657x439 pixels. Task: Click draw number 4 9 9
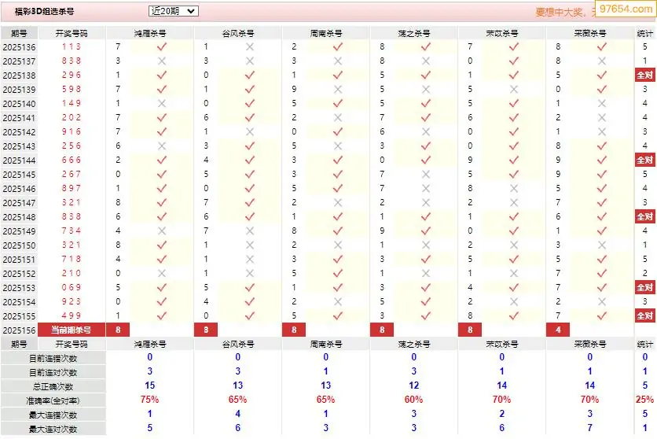72,315
